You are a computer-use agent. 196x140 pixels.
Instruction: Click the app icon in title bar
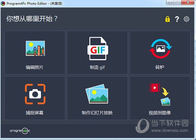3,4
